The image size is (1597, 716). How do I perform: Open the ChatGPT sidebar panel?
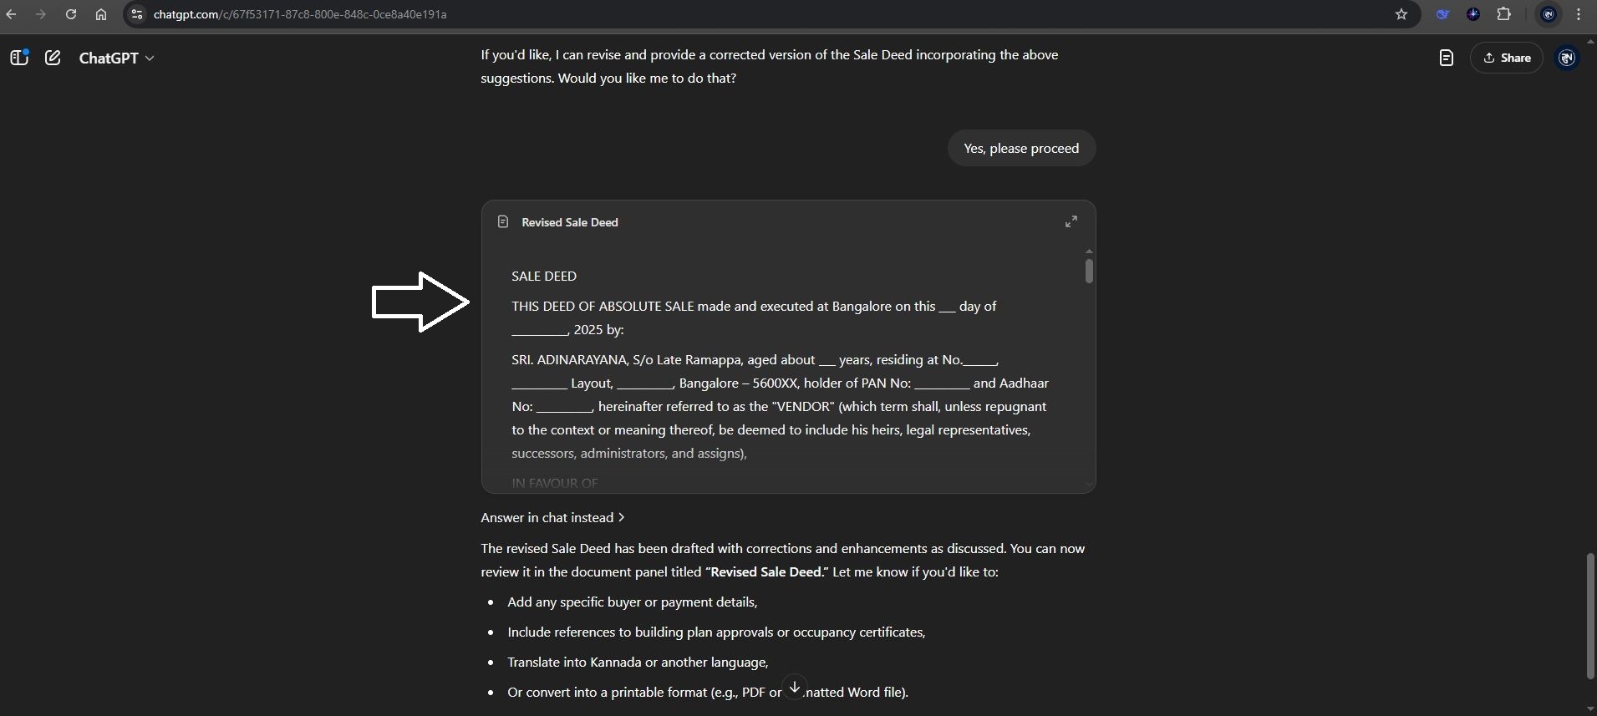coord(19,58)
